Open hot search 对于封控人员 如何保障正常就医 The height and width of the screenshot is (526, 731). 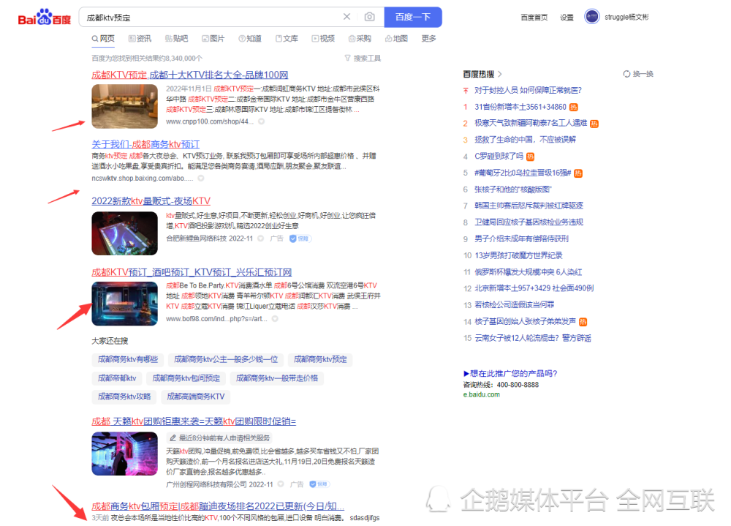point(528,91)
